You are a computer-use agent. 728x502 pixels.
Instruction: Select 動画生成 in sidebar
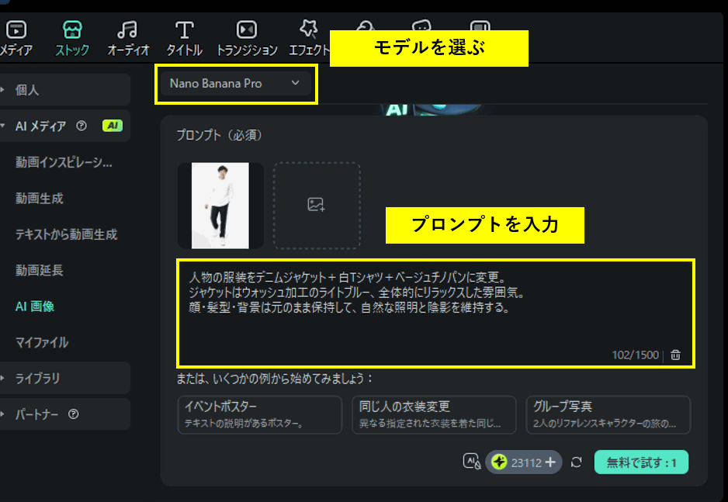coord(40,199)
